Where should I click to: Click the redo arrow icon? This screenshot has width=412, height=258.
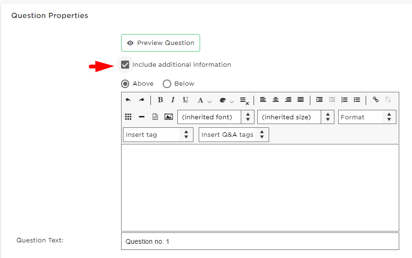point(141,100)
